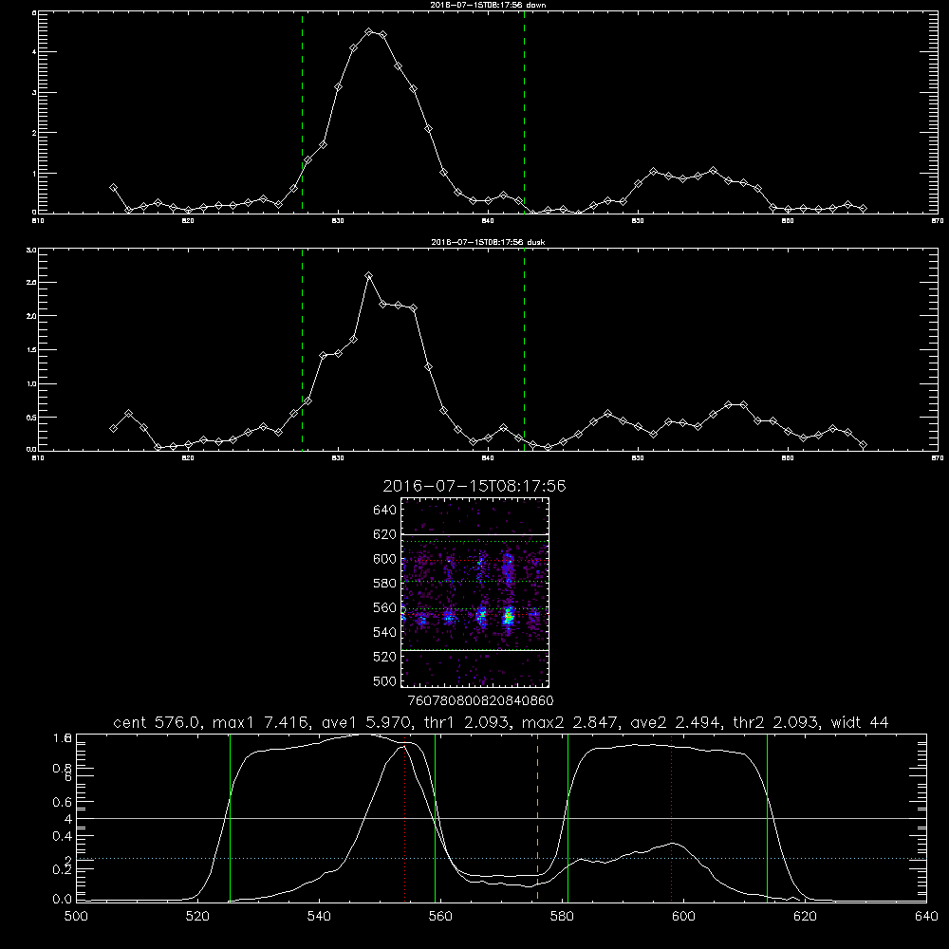Click the '580' label on spectral image y-axis

(385, 584)
